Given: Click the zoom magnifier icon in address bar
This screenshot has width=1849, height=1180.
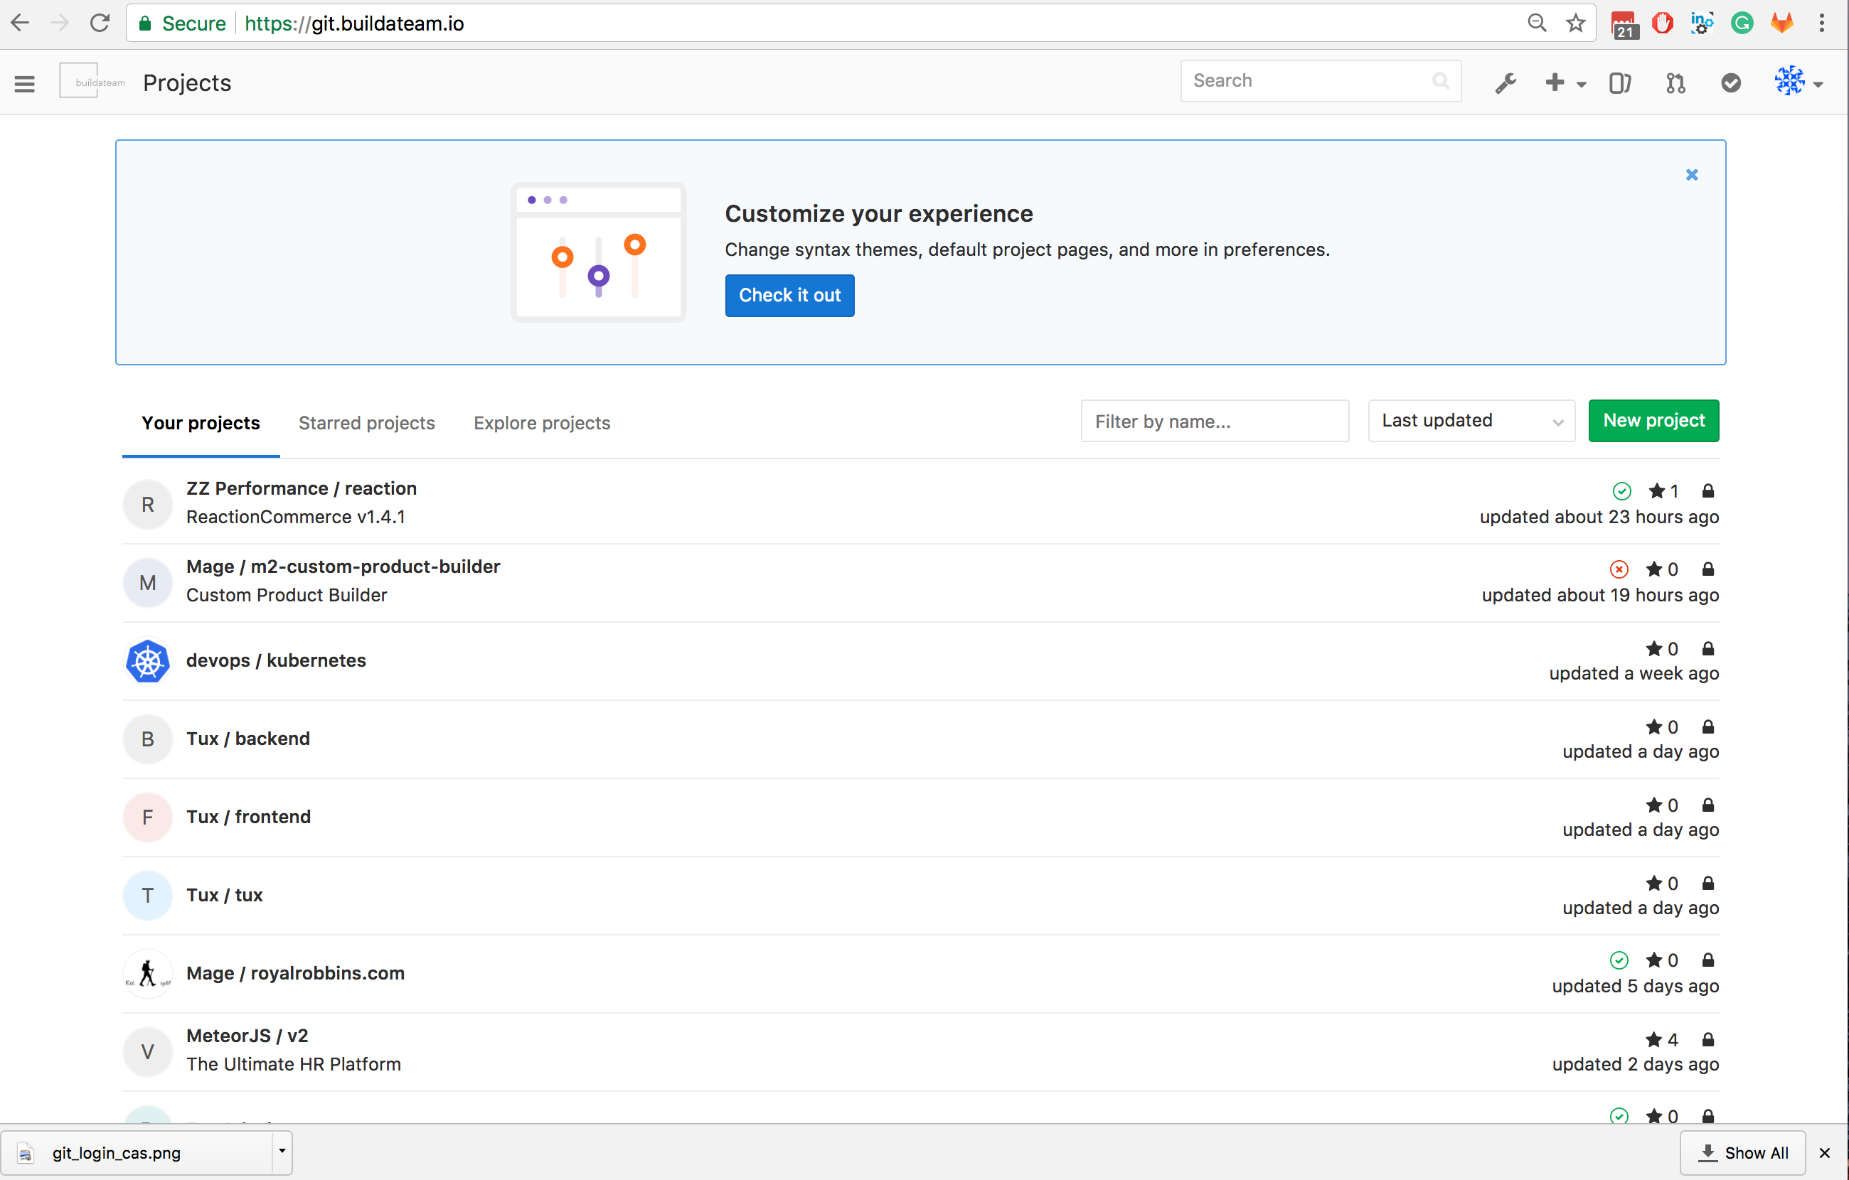Looking at the screenshot, I should pos(1537,23).
